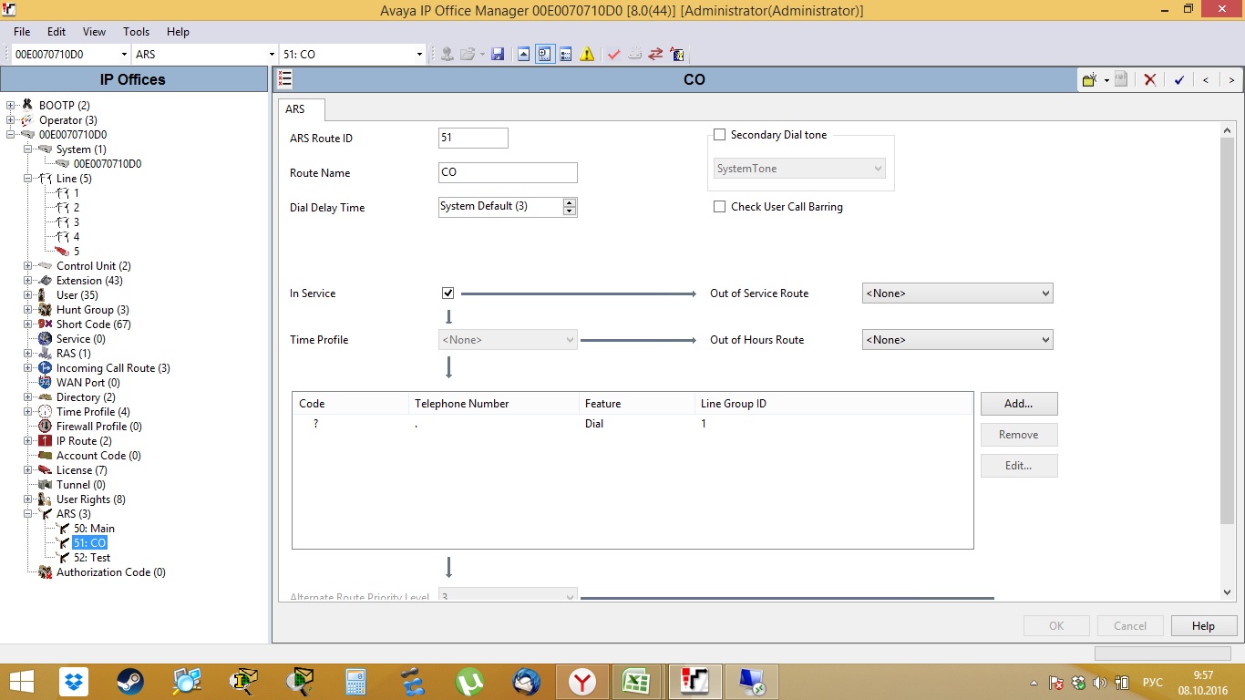Click the volume speaker tray icon
This screenshot has height=700, width=1245.
coord(1099,683)
